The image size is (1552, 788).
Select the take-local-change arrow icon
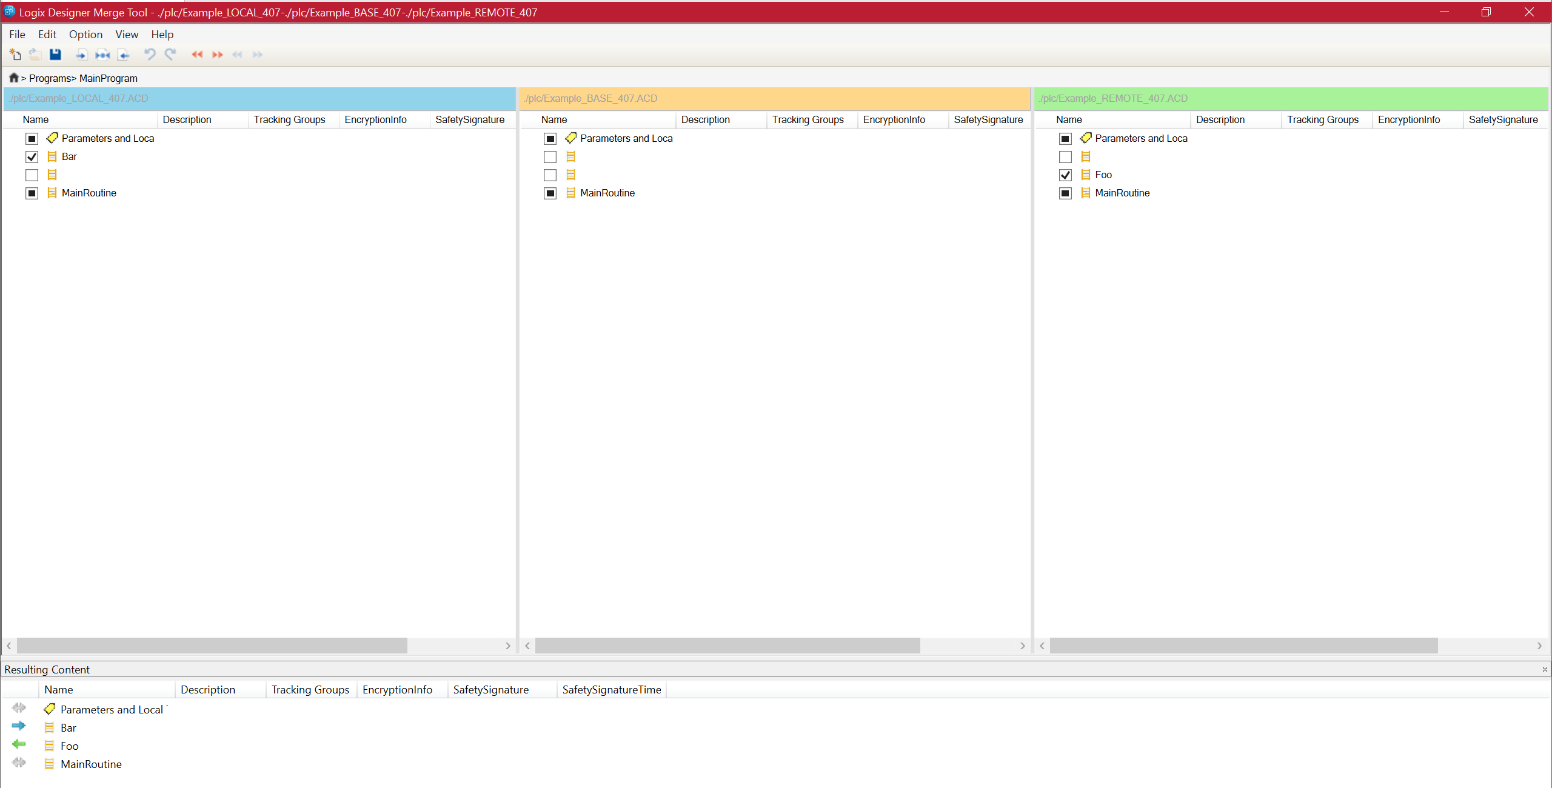pos(81,55)
